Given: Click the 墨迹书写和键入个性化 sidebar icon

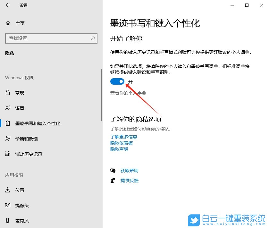Looking at the screenshot, I should click(x=7, y=123).
